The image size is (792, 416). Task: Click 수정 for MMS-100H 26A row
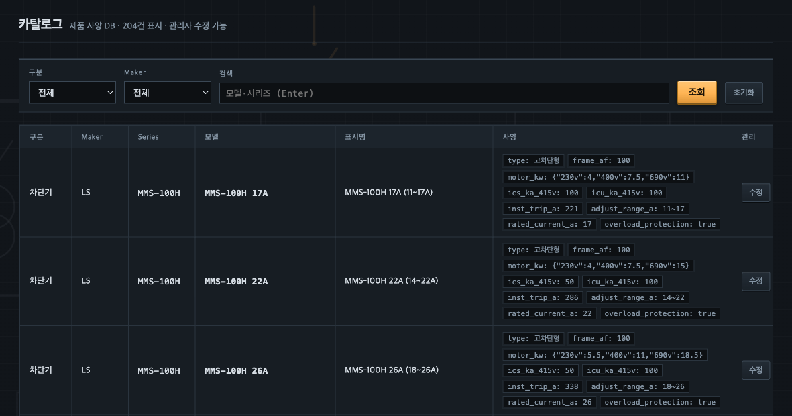755,370
